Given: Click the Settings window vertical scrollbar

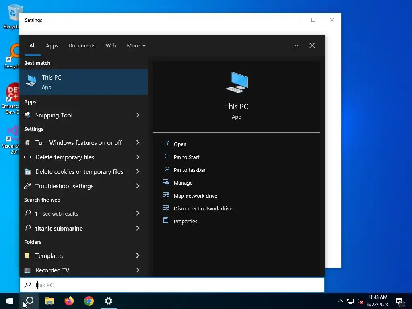Looking at the screenshot, I should [x=340, y=108].
